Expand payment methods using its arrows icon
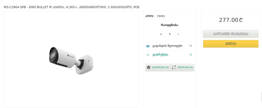This screenshot has height=108, width=262. coord(191,46)
